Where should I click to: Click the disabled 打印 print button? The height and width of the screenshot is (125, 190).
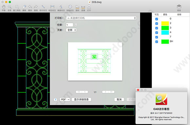[x=131, y=100]
